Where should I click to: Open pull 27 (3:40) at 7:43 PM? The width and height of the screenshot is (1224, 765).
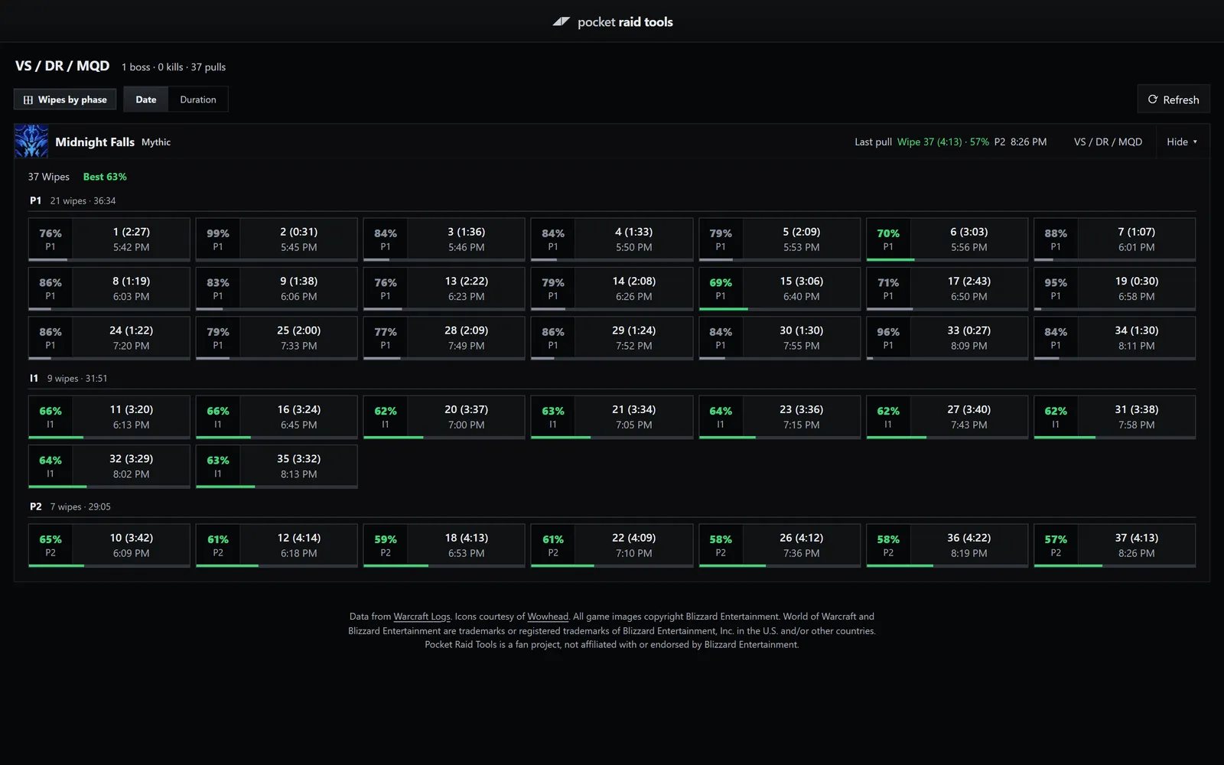[947, 417]
